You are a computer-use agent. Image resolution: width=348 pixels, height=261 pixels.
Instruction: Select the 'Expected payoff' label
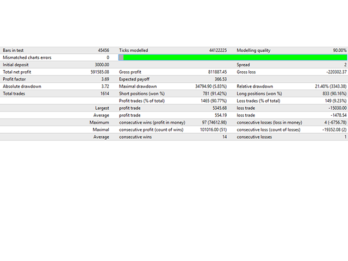134,79
